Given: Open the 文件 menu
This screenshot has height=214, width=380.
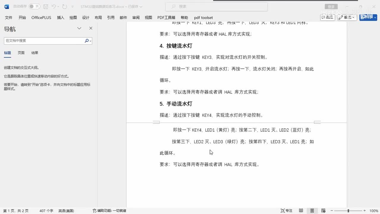Looking at the screenshot, I should (x=9, y=18).
